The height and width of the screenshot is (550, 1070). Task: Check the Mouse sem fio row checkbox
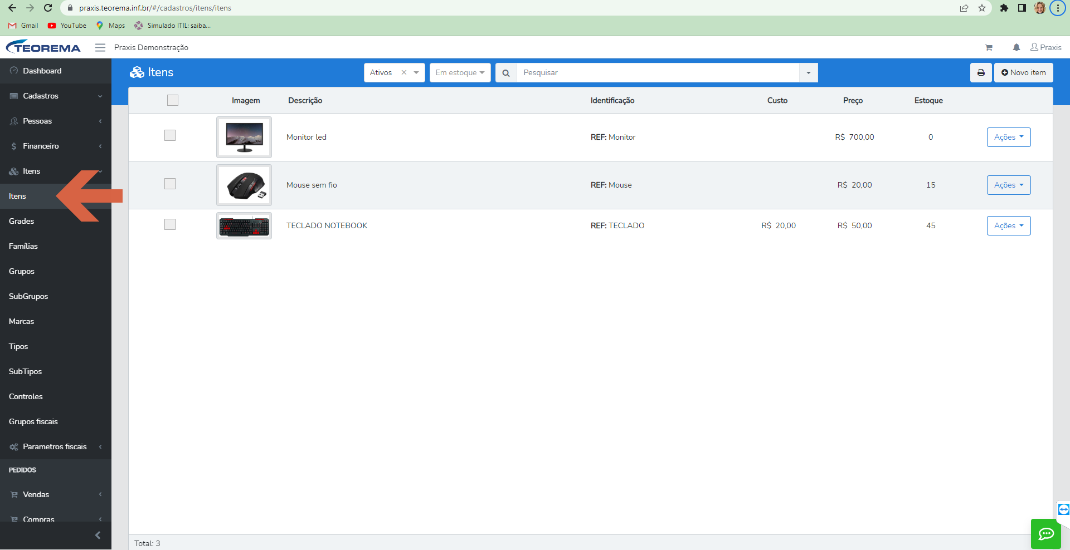coord(170,184)
